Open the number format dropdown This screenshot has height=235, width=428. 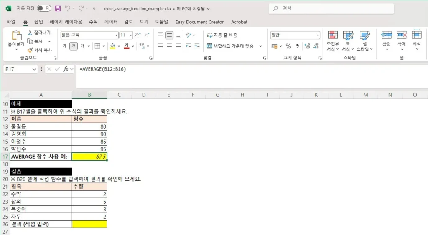(x=318, y=35)
